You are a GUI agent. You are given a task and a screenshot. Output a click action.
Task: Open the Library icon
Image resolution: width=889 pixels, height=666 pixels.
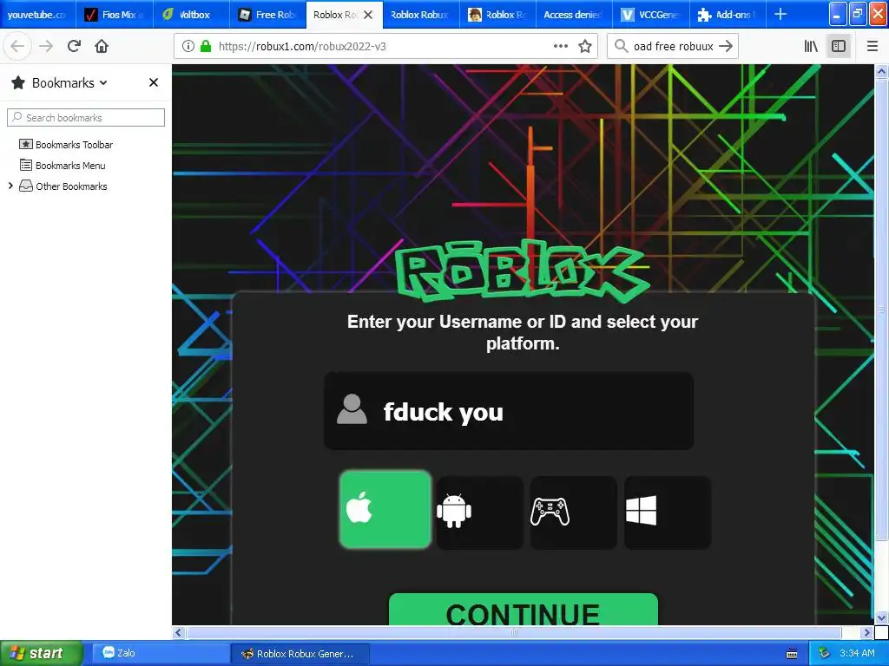(x=811, y=46)
